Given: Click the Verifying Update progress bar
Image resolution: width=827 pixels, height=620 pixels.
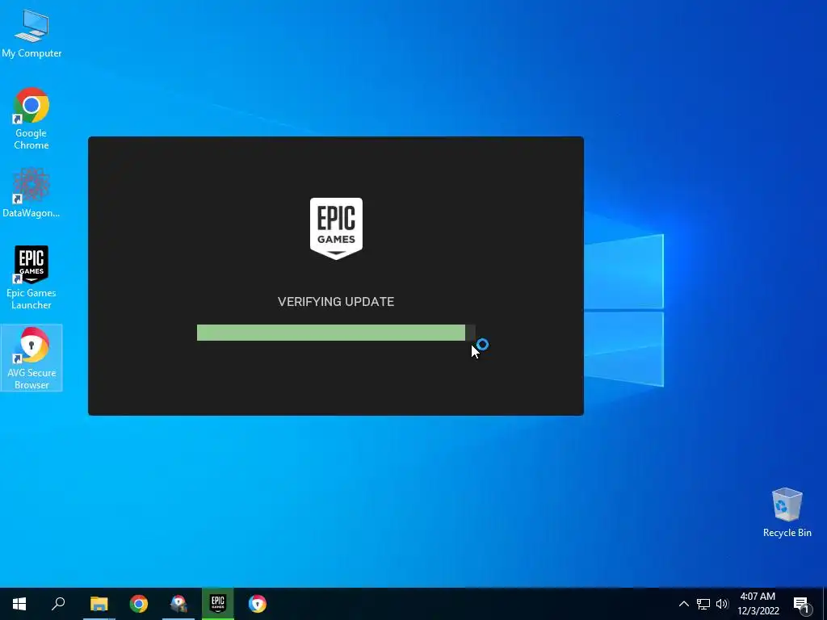Looking at the screenshot, I should pos(336,333).
